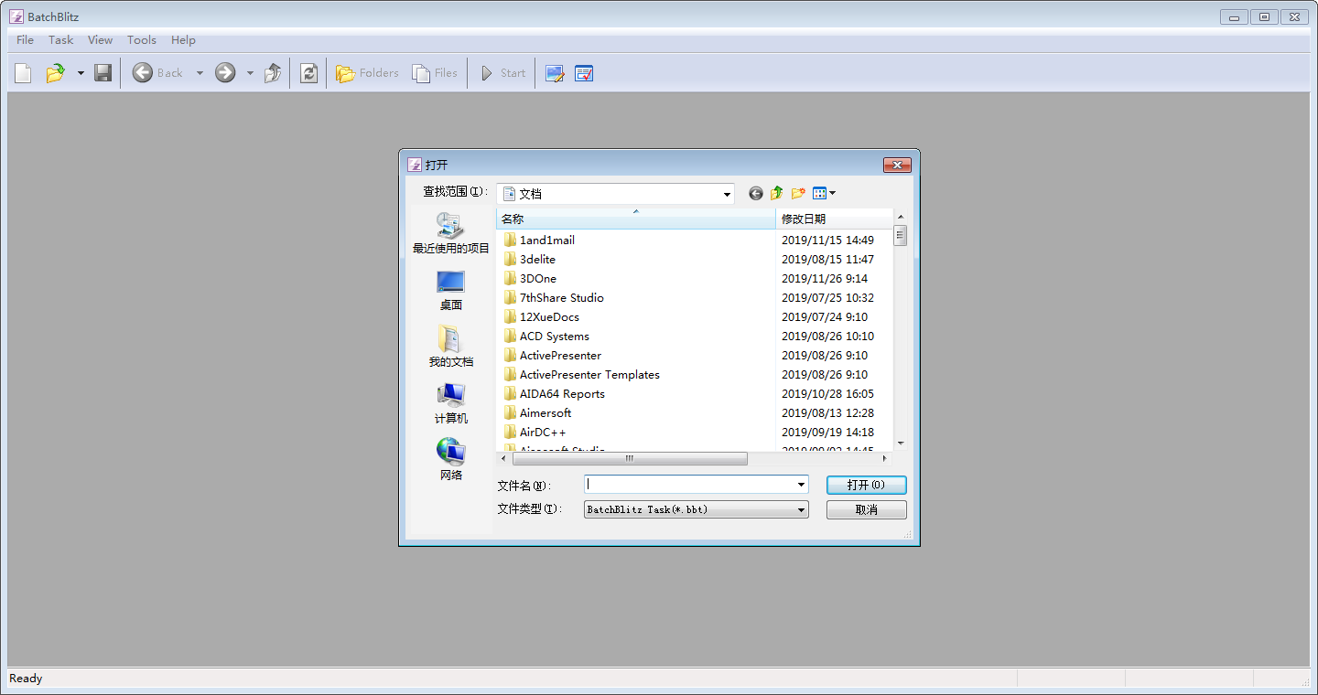Select the ActivePresenter folder
Viewport: 1318px width, 695px height.
click(560, 356)
